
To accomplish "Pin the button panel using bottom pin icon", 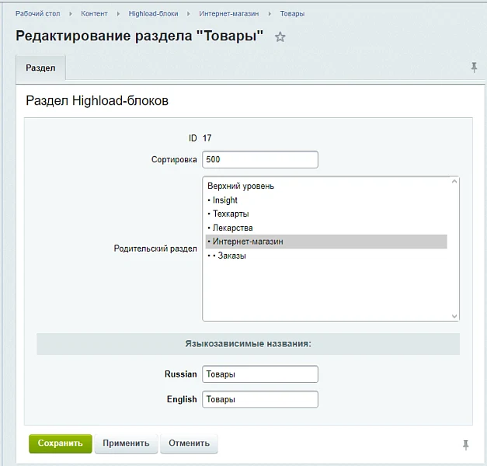I will (x=465, y=445).
